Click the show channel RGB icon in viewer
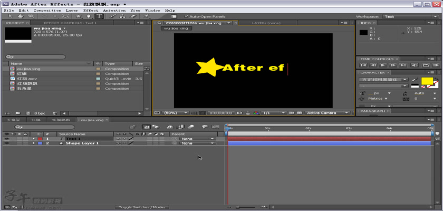443x211 pixels. click(256, 113)
